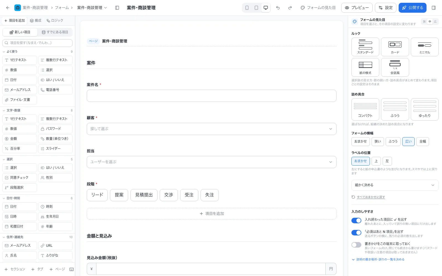Click the back arrow icon
Screen dimensions: 442x276
pos(8,8)
